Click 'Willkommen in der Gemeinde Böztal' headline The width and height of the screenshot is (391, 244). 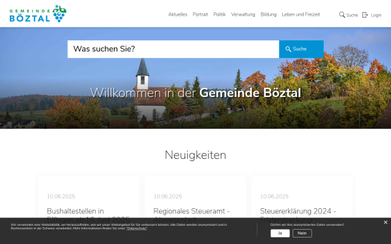pyautogui.click(x=195, y=93)
